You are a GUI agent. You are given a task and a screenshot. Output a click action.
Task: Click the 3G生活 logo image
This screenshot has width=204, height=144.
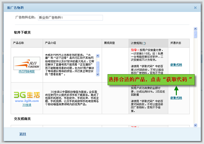coord(27,97)
